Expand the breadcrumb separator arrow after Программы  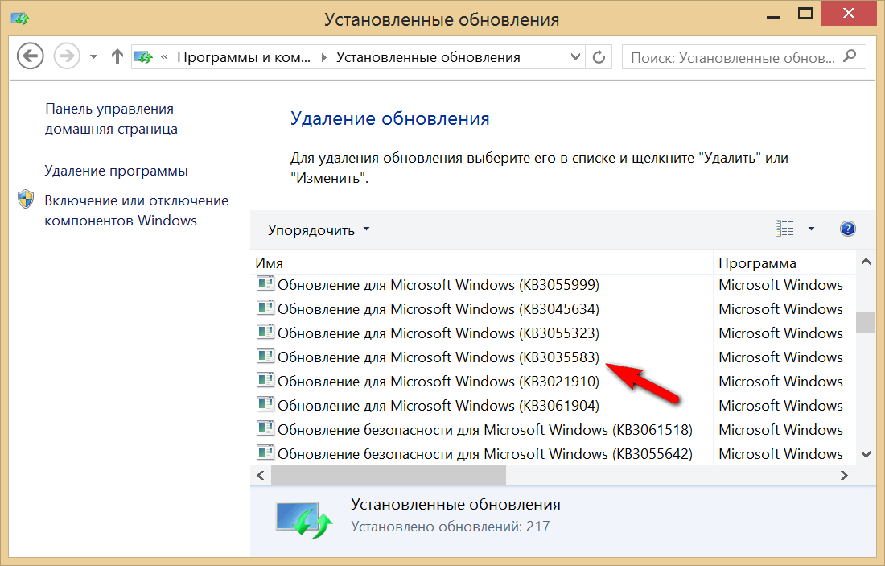point(323,58)
